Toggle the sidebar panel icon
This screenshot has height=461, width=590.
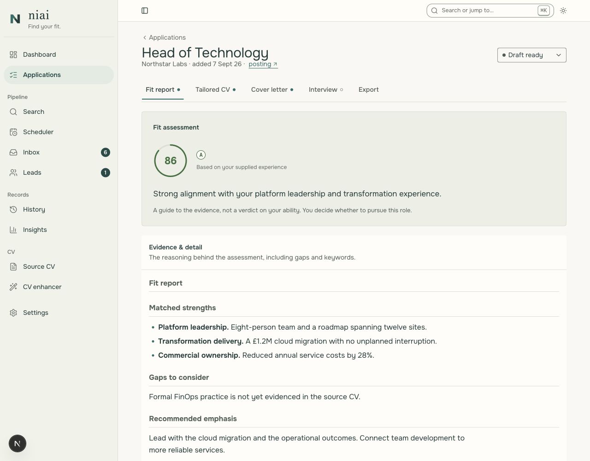point(145,11)
